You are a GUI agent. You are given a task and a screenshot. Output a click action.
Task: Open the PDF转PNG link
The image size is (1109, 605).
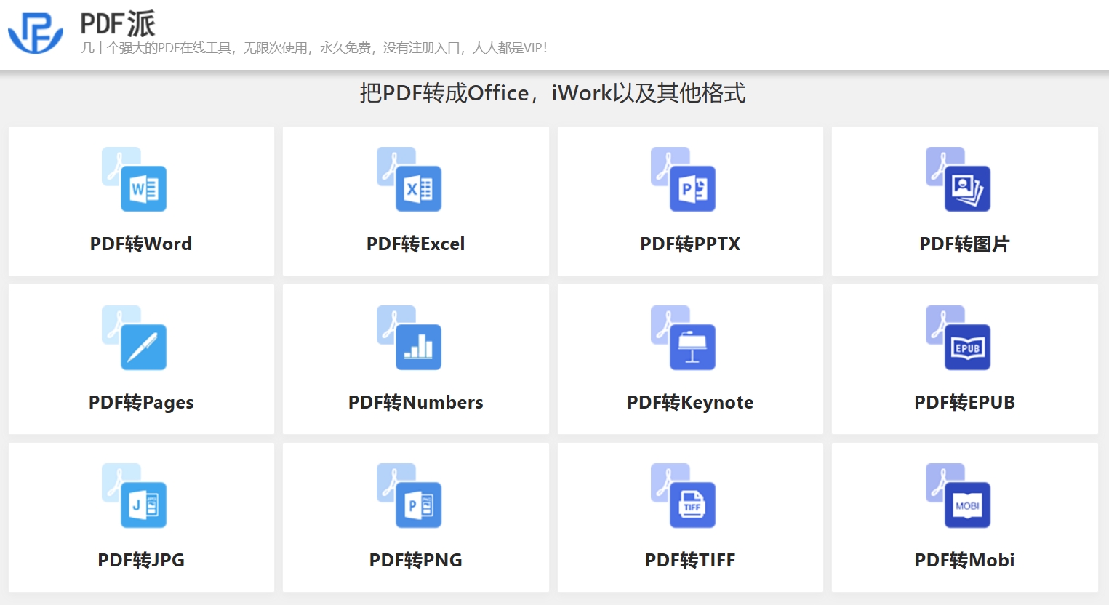pos(416,560)
